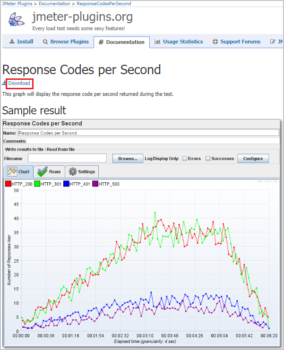Image resolution: width=284 pixels, height=350 pixels.
Task: Click the Response Codes per Second heading
Action: (81, 69)
